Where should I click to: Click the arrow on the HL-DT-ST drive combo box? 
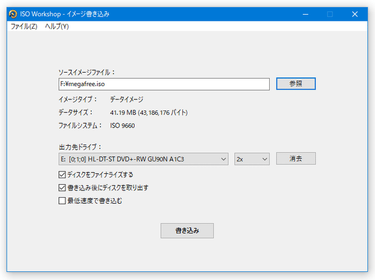223,159
